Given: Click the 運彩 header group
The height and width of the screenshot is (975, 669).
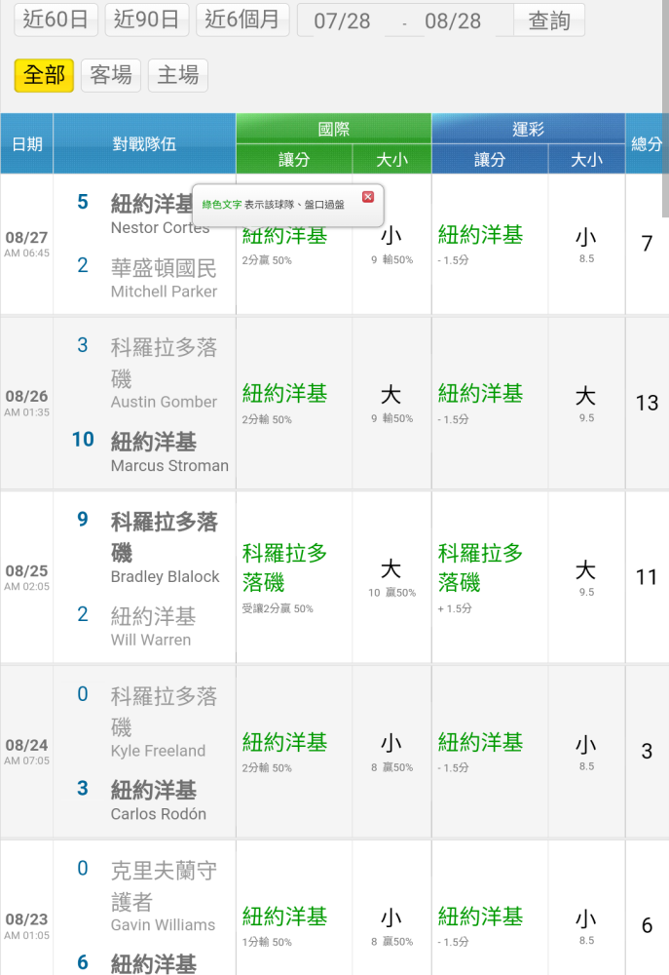Looking at the screenshot, I should pyautogui.click(x=528, y=129).
